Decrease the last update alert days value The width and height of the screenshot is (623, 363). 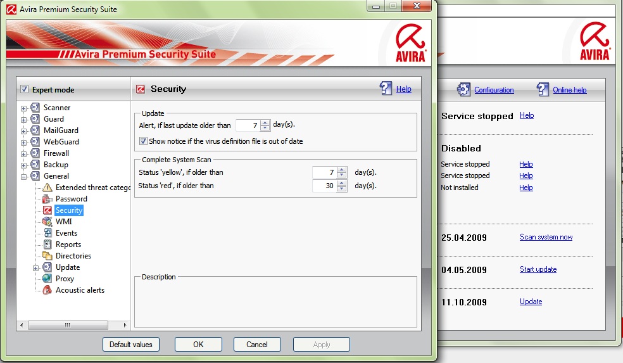coord(265,128)
